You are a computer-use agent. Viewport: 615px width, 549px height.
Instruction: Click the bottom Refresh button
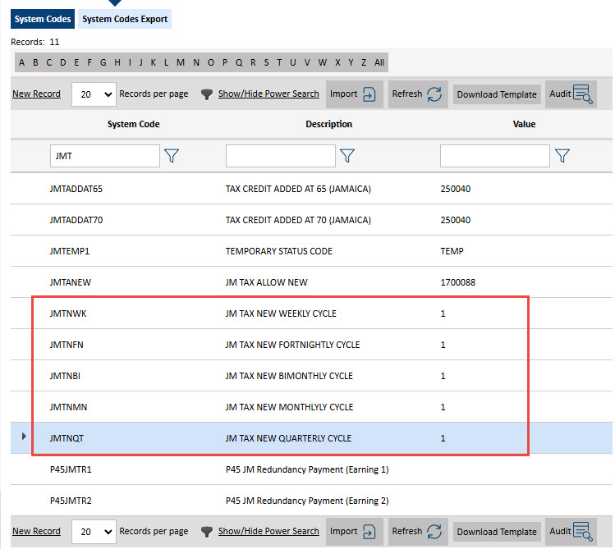pyautogui.click(x=417, y=532)
